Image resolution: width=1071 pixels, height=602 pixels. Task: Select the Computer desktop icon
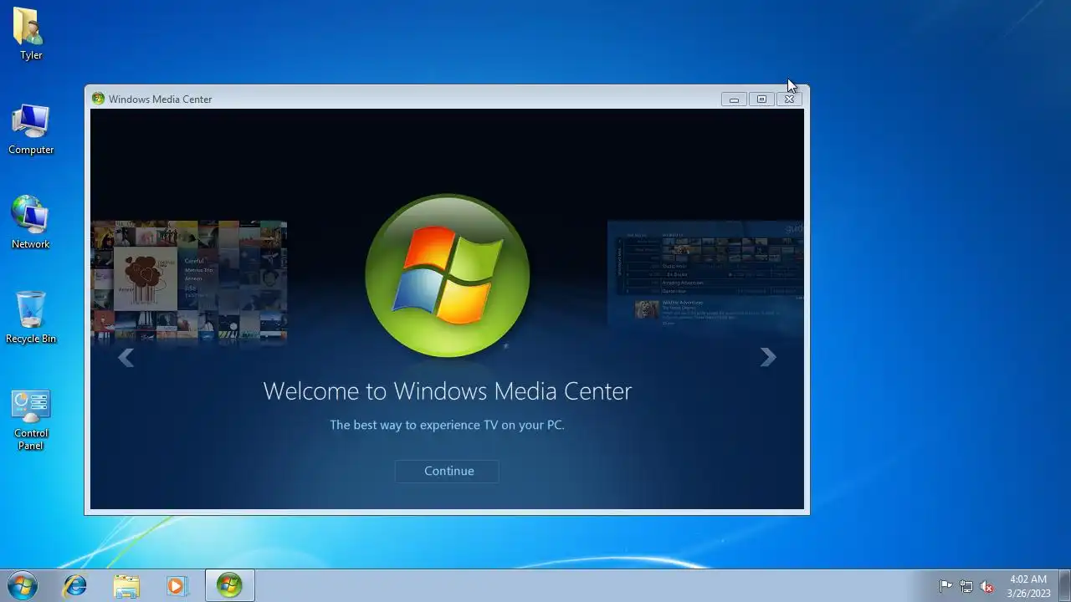pyautogui.click(x=31, y=130)
